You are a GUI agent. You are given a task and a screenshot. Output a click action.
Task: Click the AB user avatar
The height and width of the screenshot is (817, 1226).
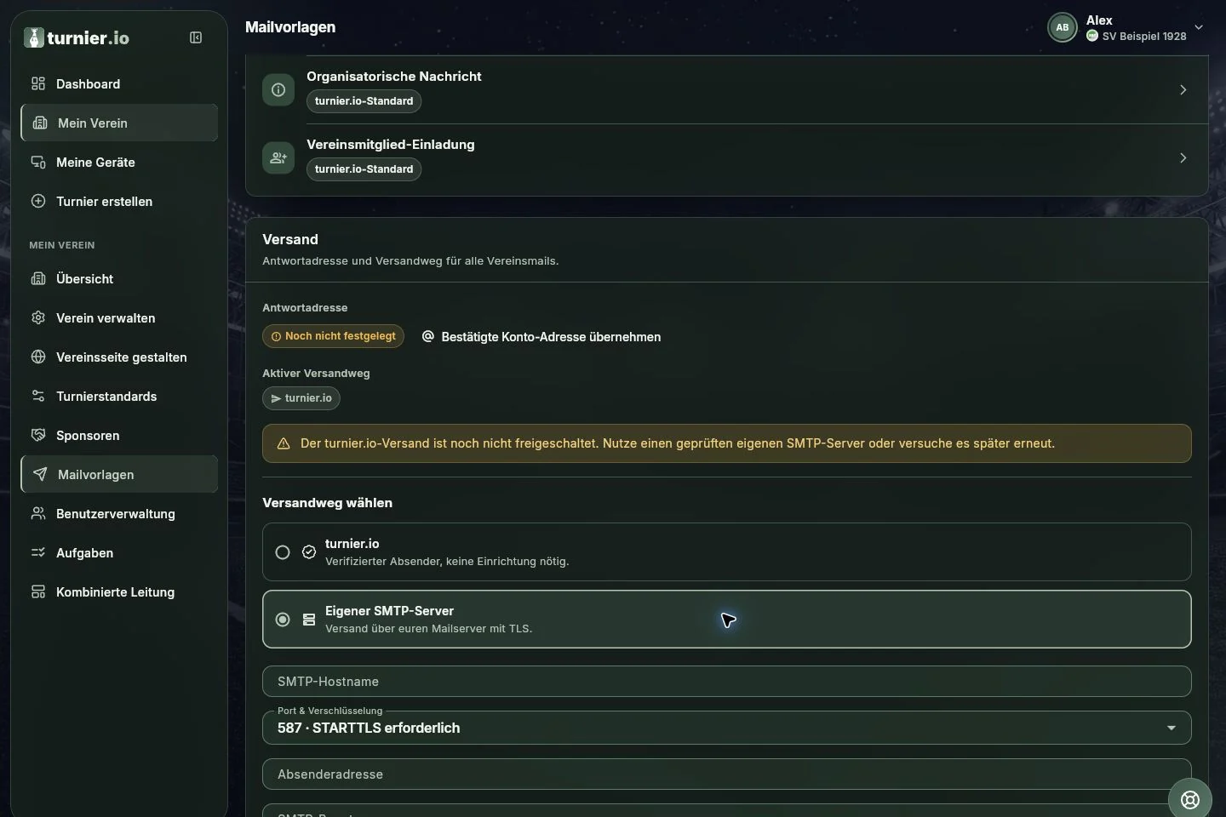pyautogui.click(x=1063, y=27)
